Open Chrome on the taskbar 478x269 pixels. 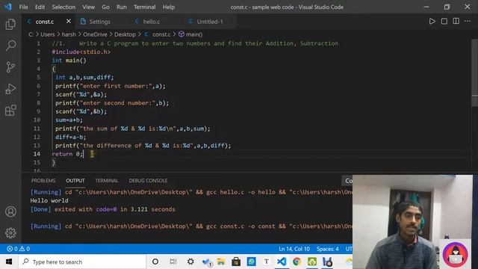(297, 262)
